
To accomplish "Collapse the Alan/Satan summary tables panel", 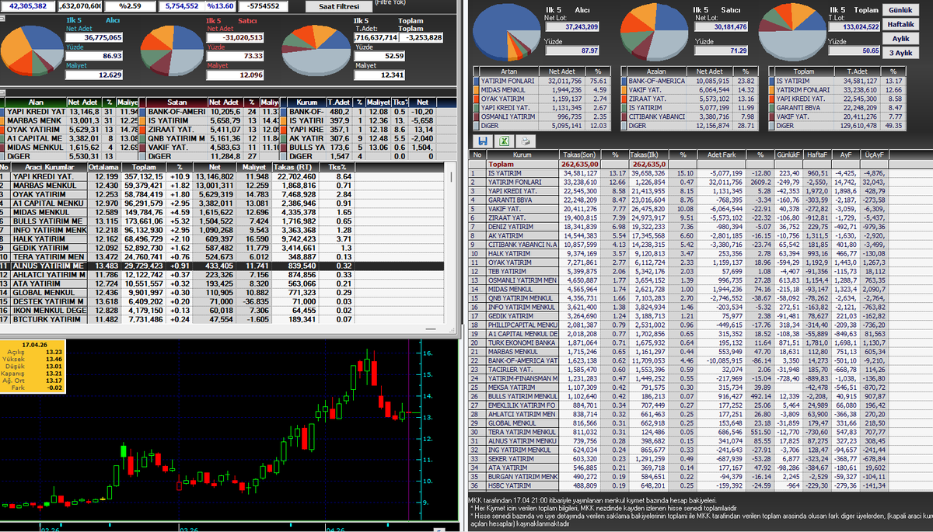I will coord(4,94).
